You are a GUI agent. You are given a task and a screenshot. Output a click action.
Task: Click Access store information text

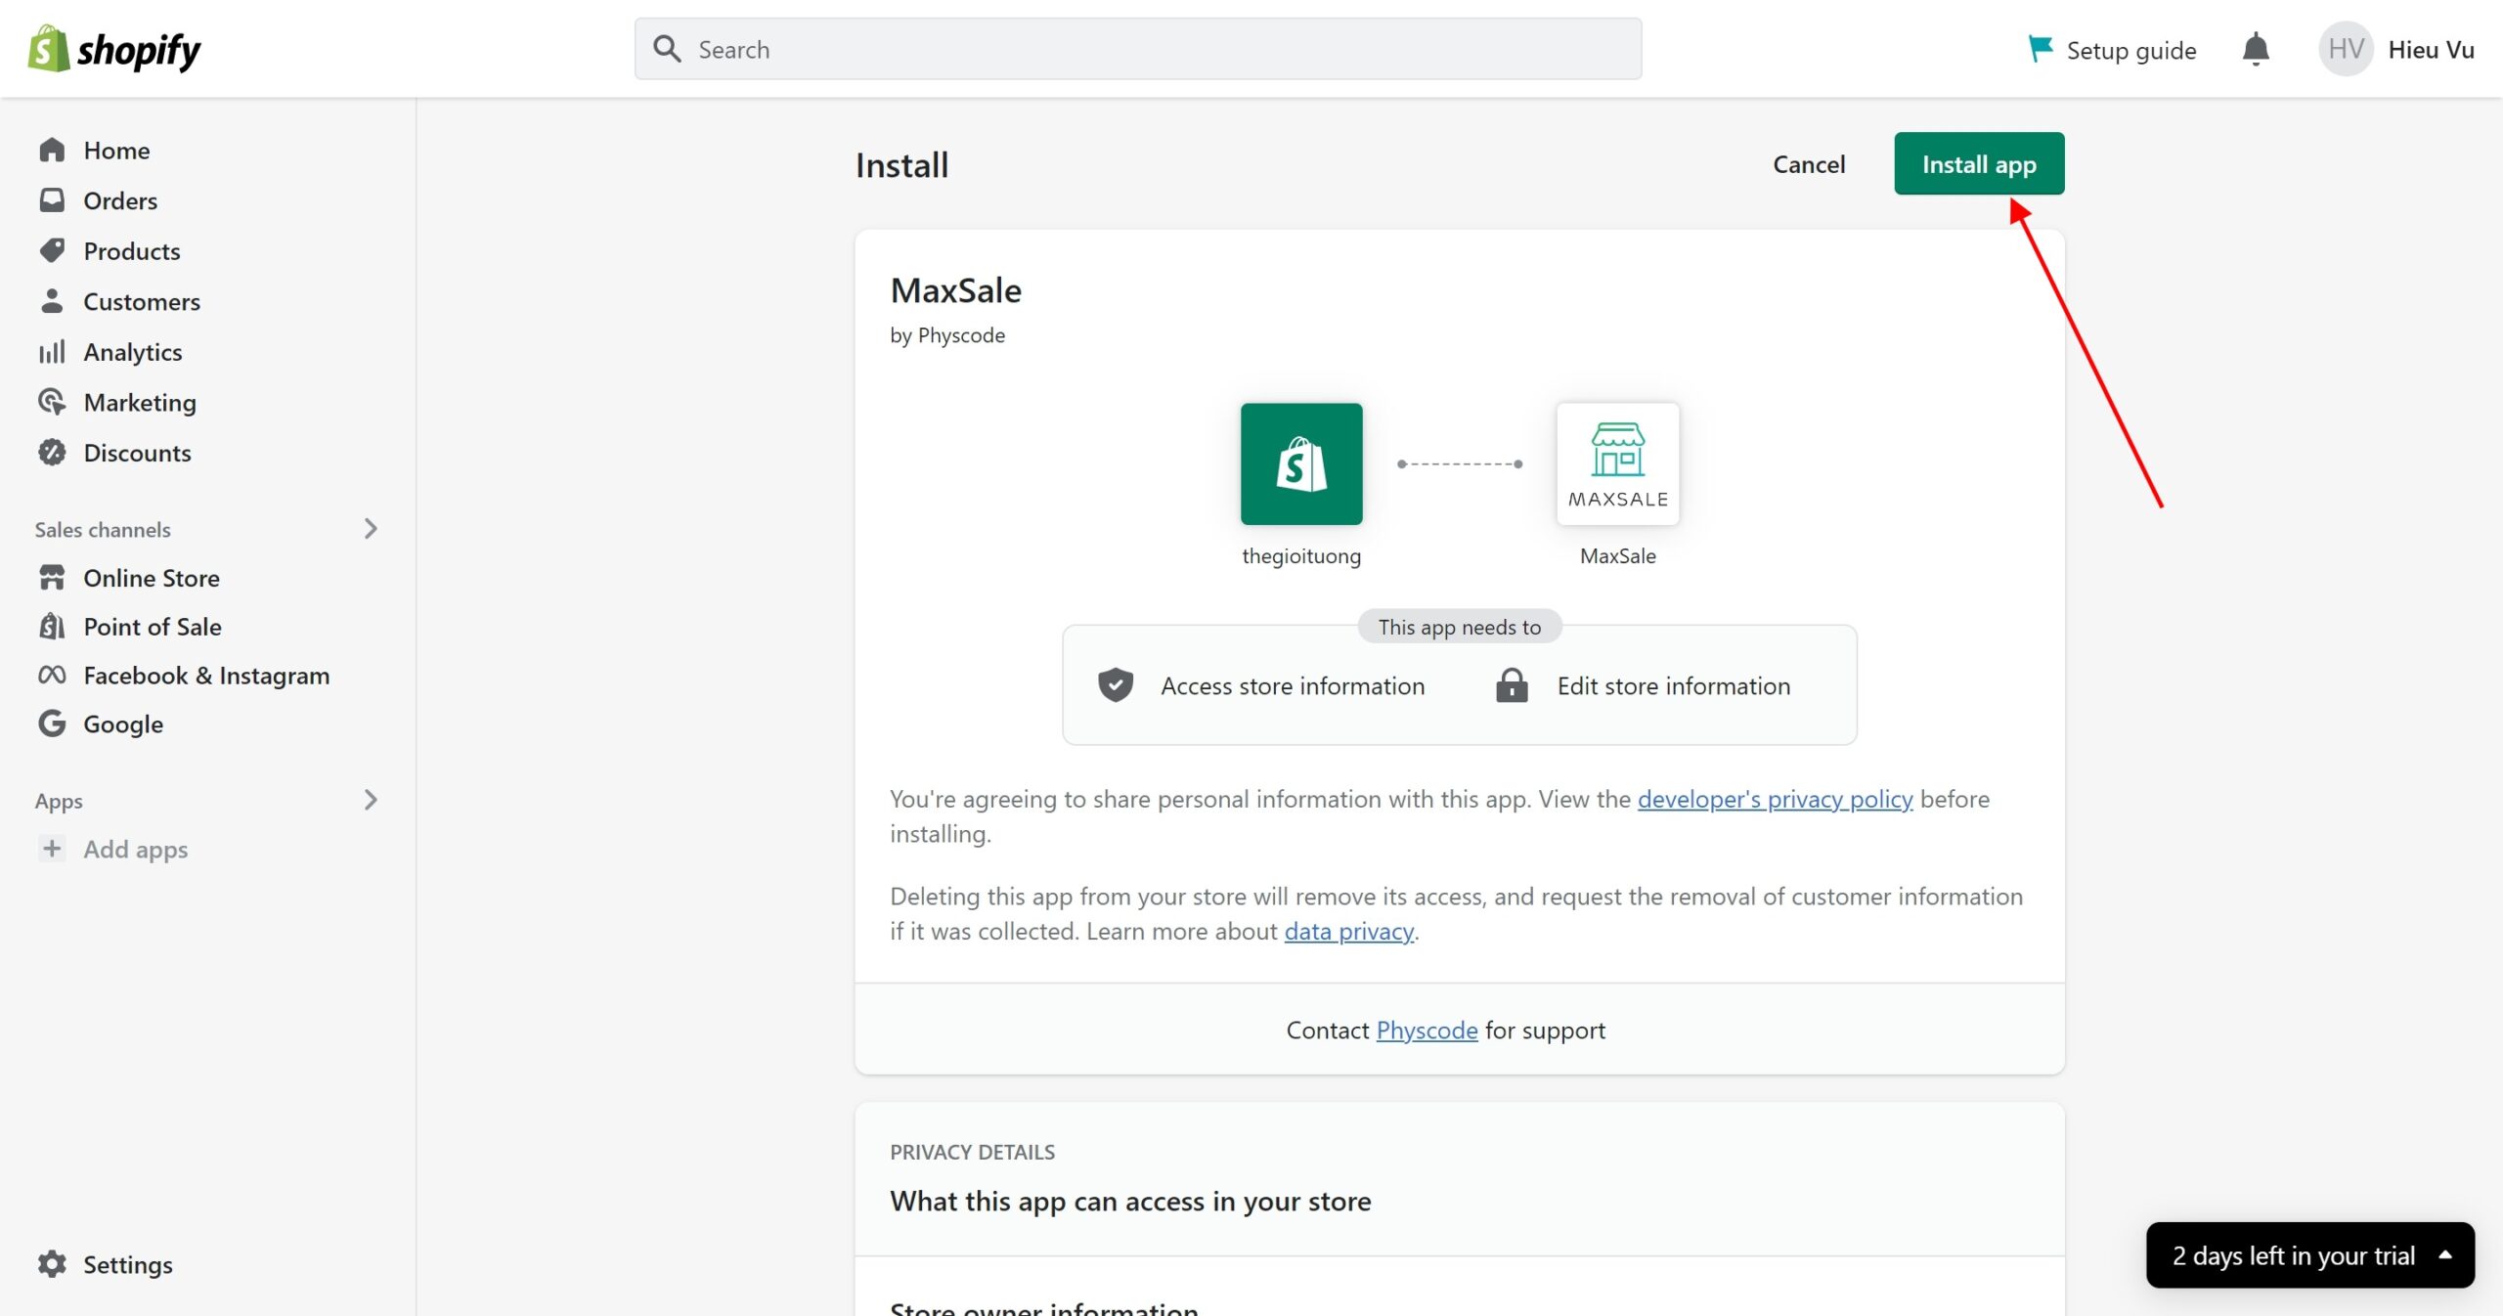[1293, 686]
